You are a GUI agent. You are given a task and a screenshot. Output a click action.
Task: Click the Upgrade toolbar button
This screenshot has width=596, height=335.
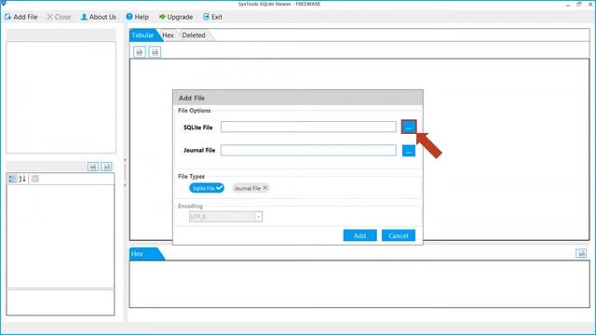176,17
